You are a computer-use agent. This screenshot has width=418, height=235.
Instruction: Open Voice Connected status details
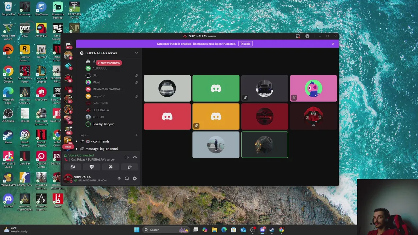pos(81,155)
